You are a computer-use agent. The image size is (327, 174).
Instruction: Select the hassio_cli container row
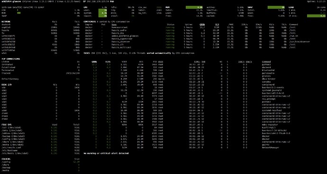pyautogui.click(x=196, y=44)
